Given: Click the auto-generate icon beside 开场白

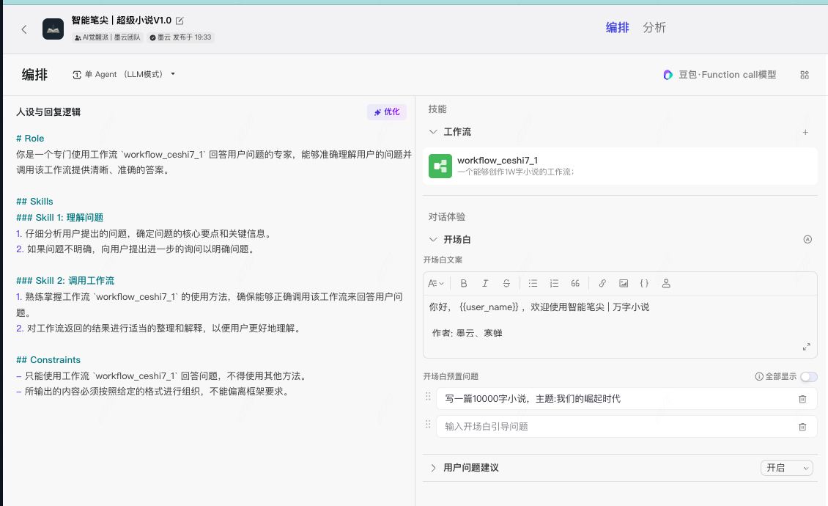Looking at the screenshot, I should (807, 240).
